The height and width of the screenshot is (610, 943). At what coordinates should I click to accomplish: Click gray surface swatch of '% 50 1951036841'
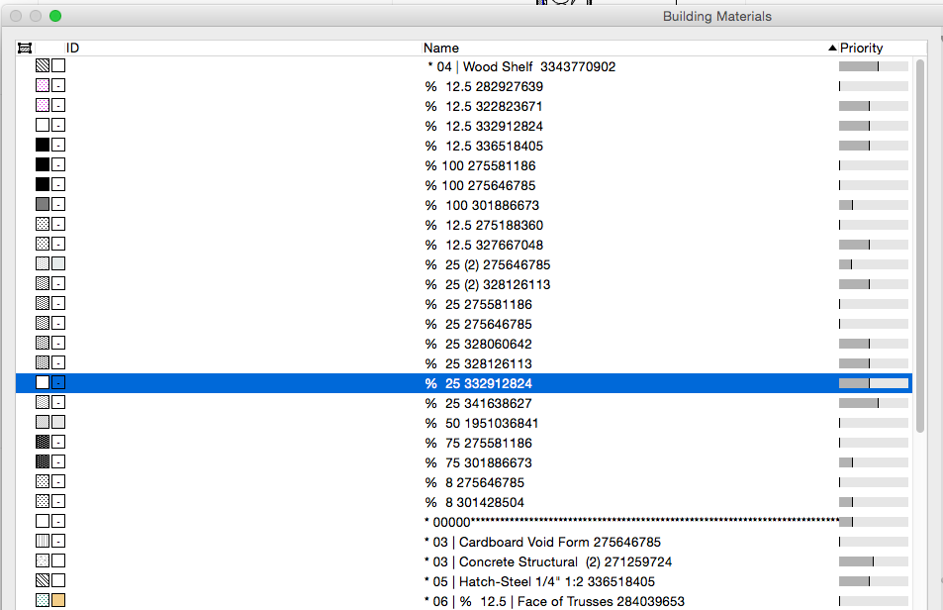click(58, 422)
